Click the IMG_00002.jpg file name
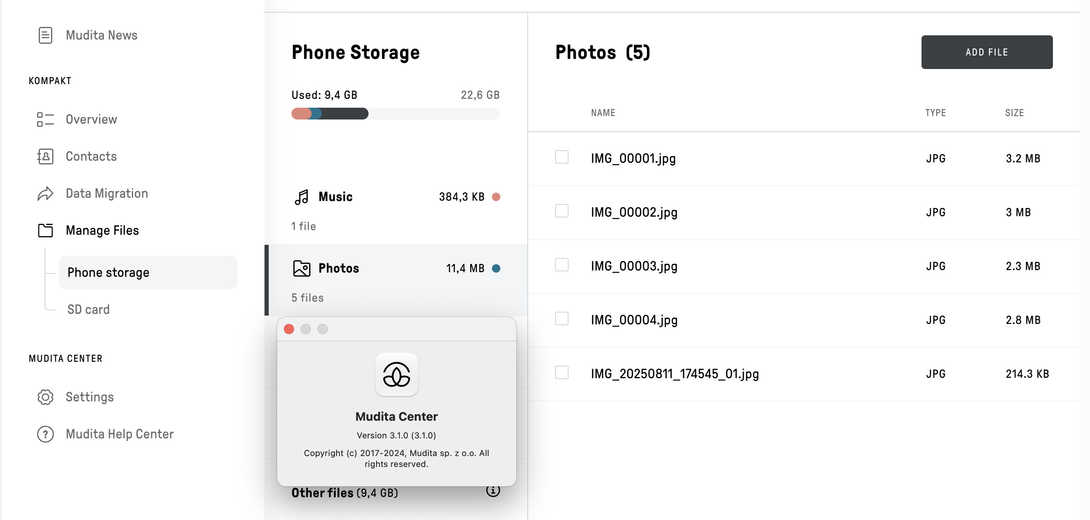The image size is (1090, 520). tap(634, 212)
